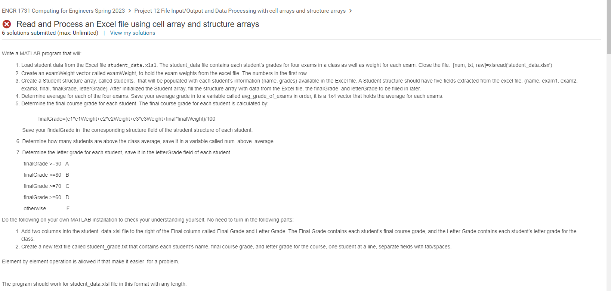Click the page title 'Read and Process an Excel file'

pos(138,24)
